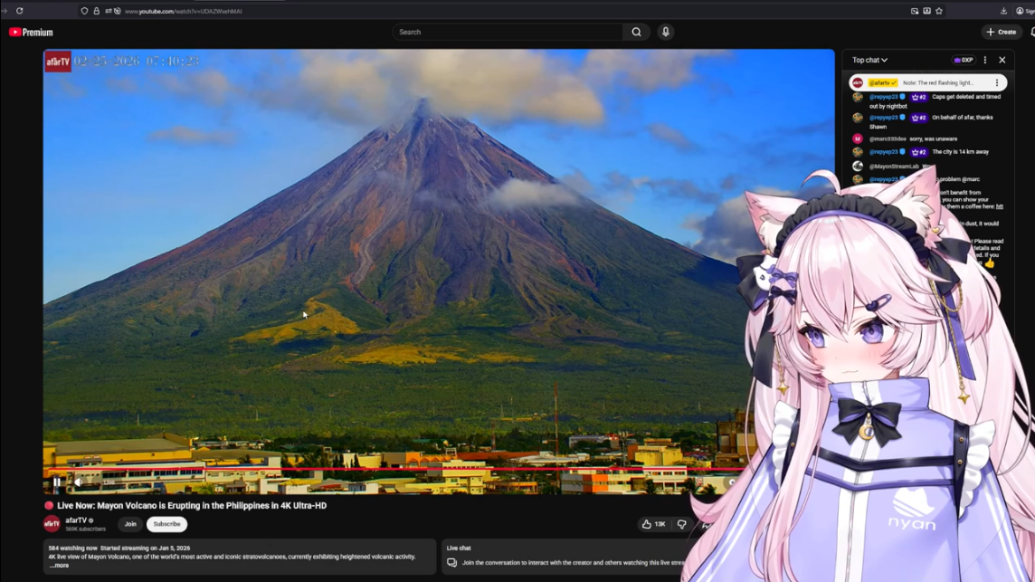Open the browser downloads icon
Viewport: 1035px width, 582px height.
tap(1003, 11)
